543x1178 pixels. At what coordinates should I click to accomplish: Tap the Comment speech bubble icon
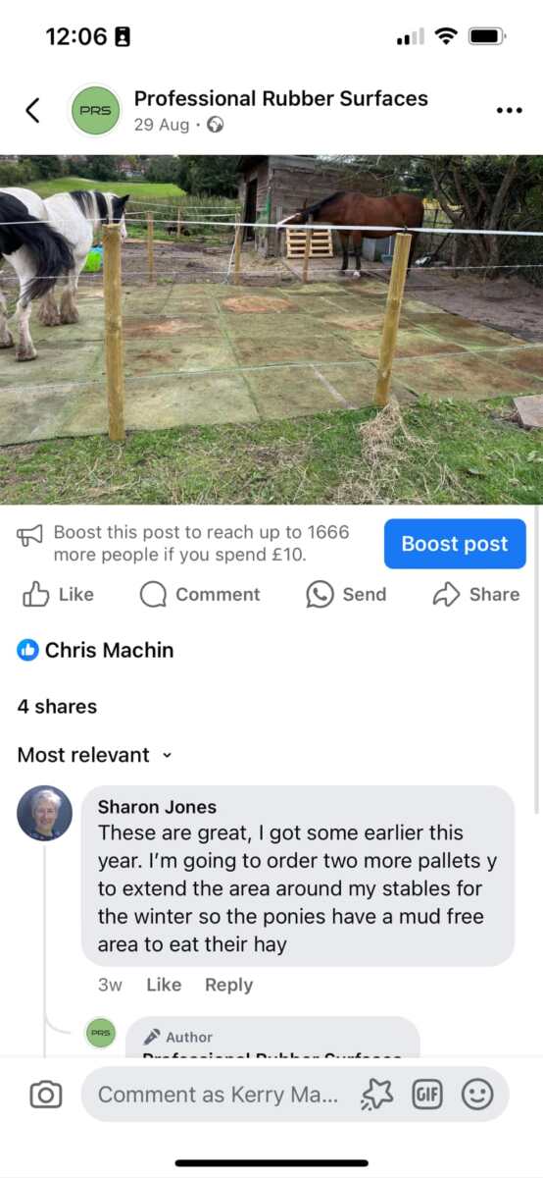153,594
